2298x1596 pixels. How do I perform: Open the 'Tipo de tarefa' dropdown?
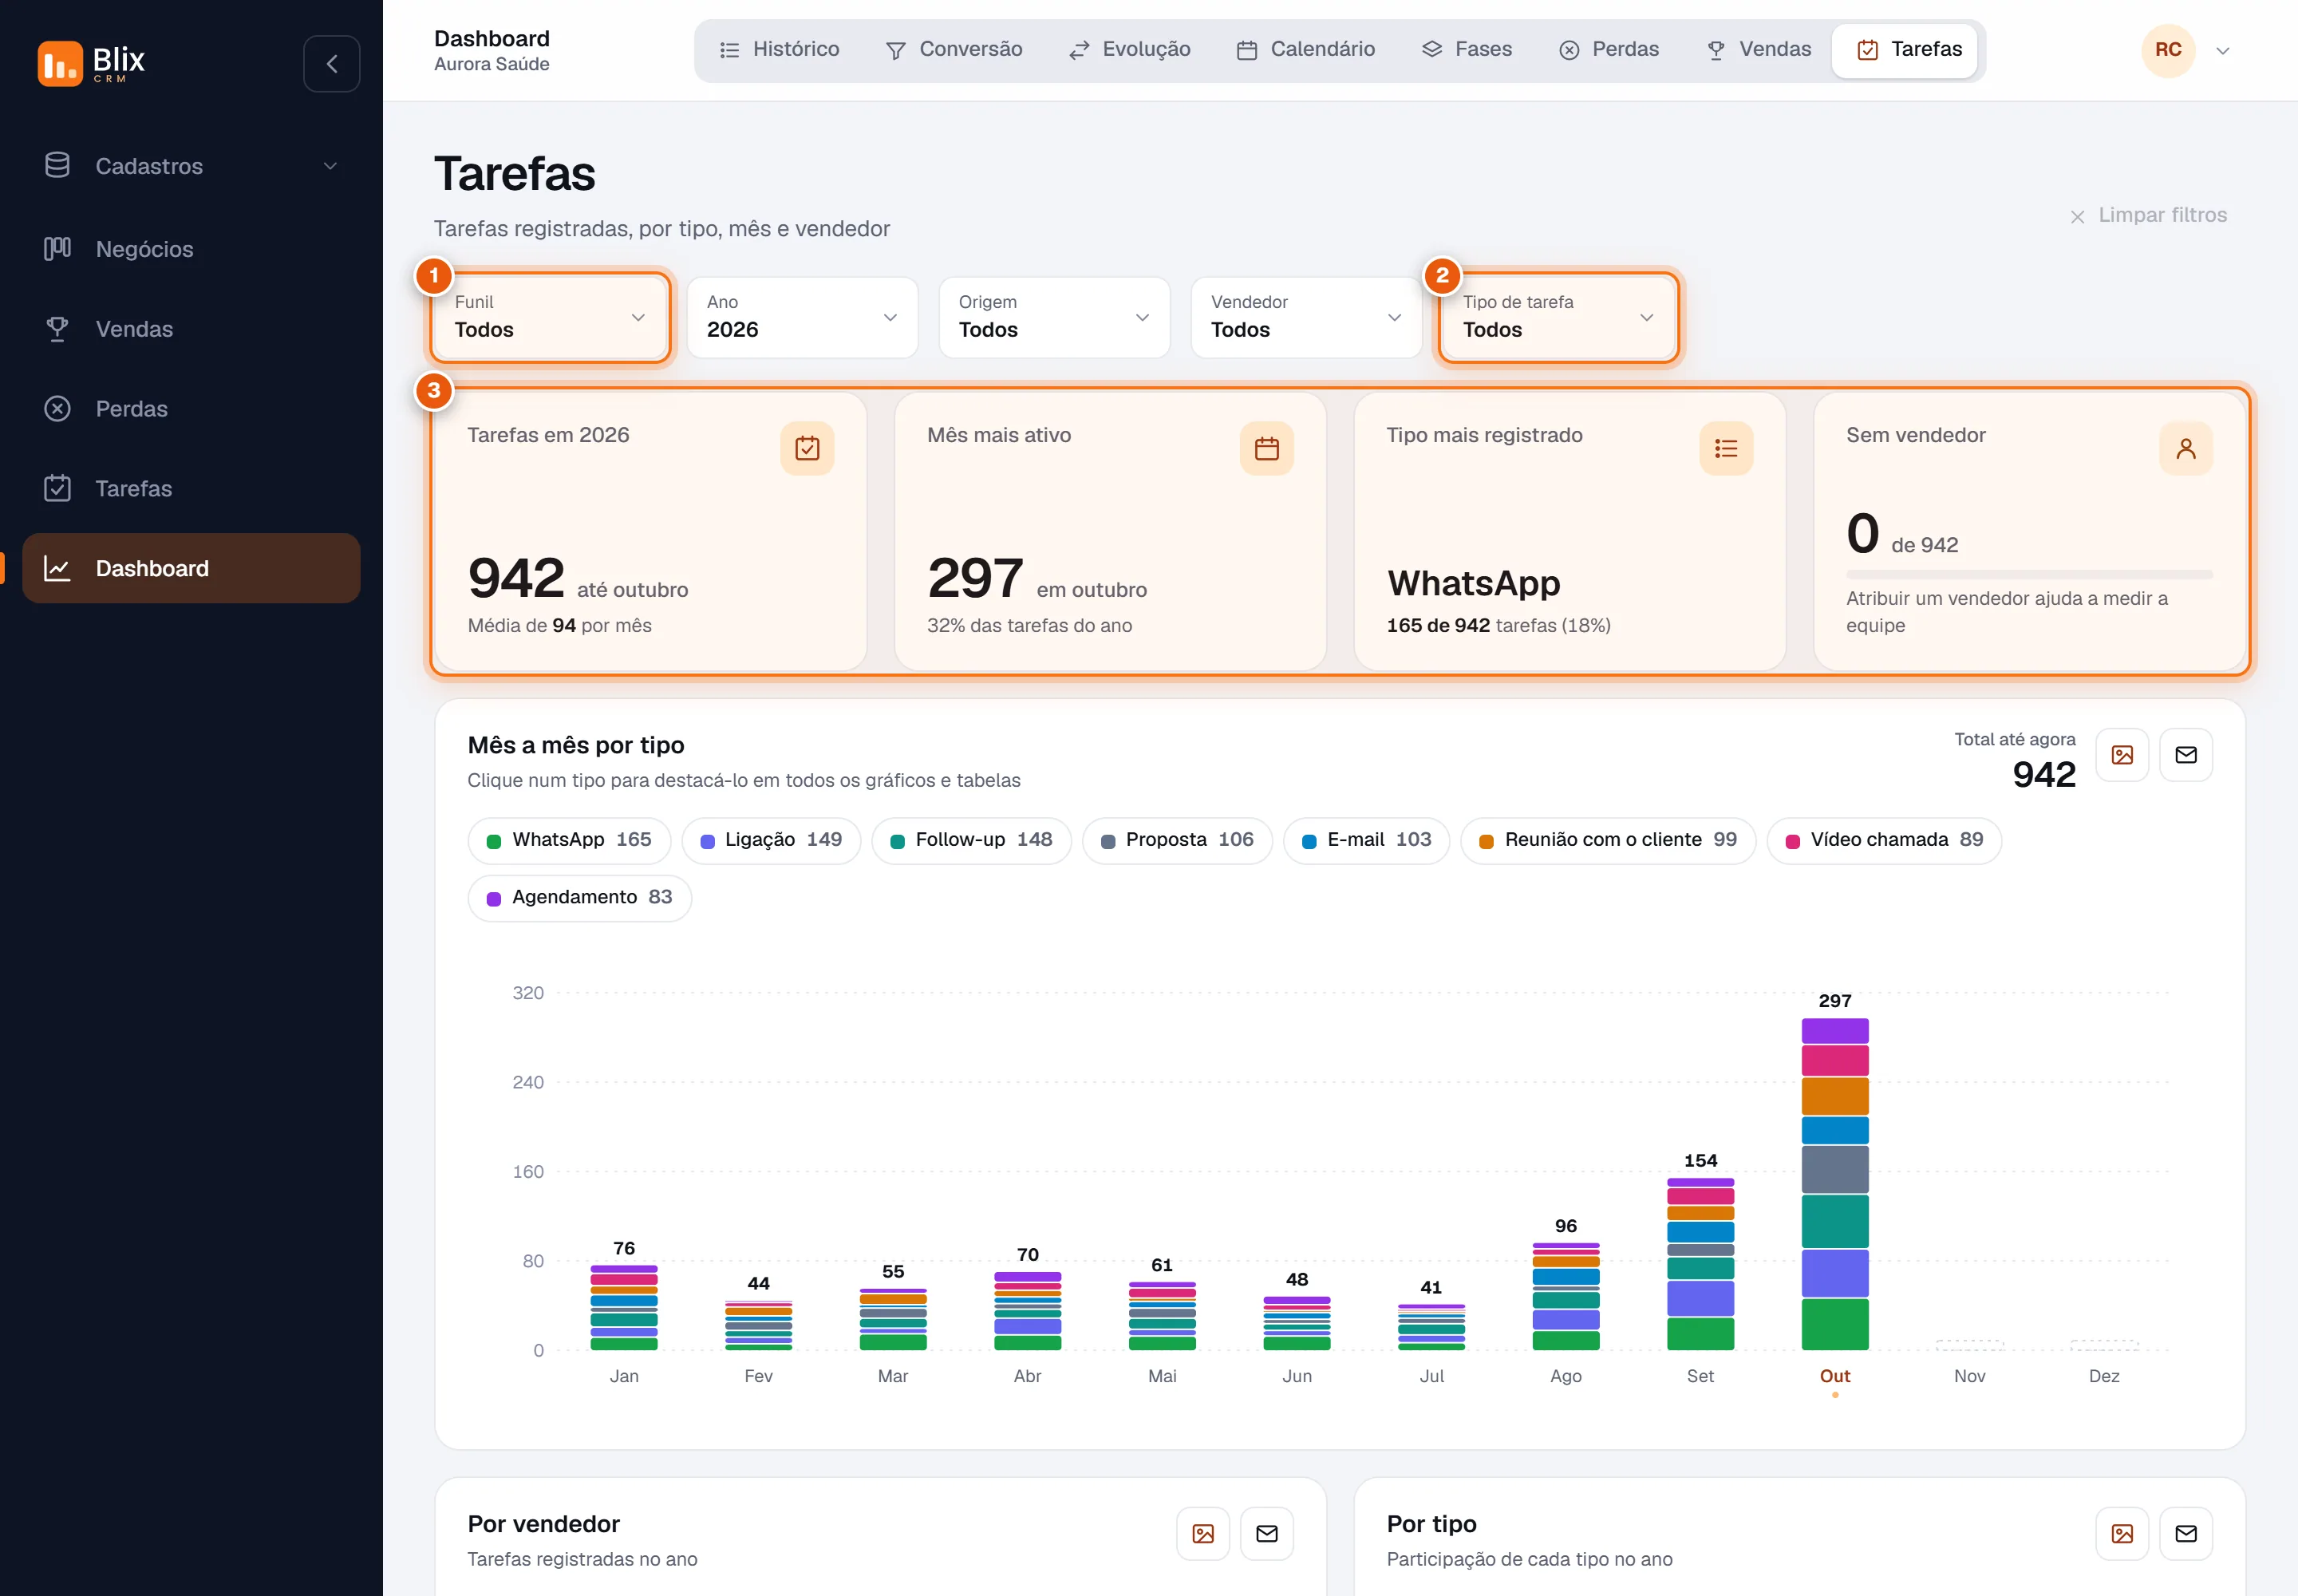tap(1558, 317)
